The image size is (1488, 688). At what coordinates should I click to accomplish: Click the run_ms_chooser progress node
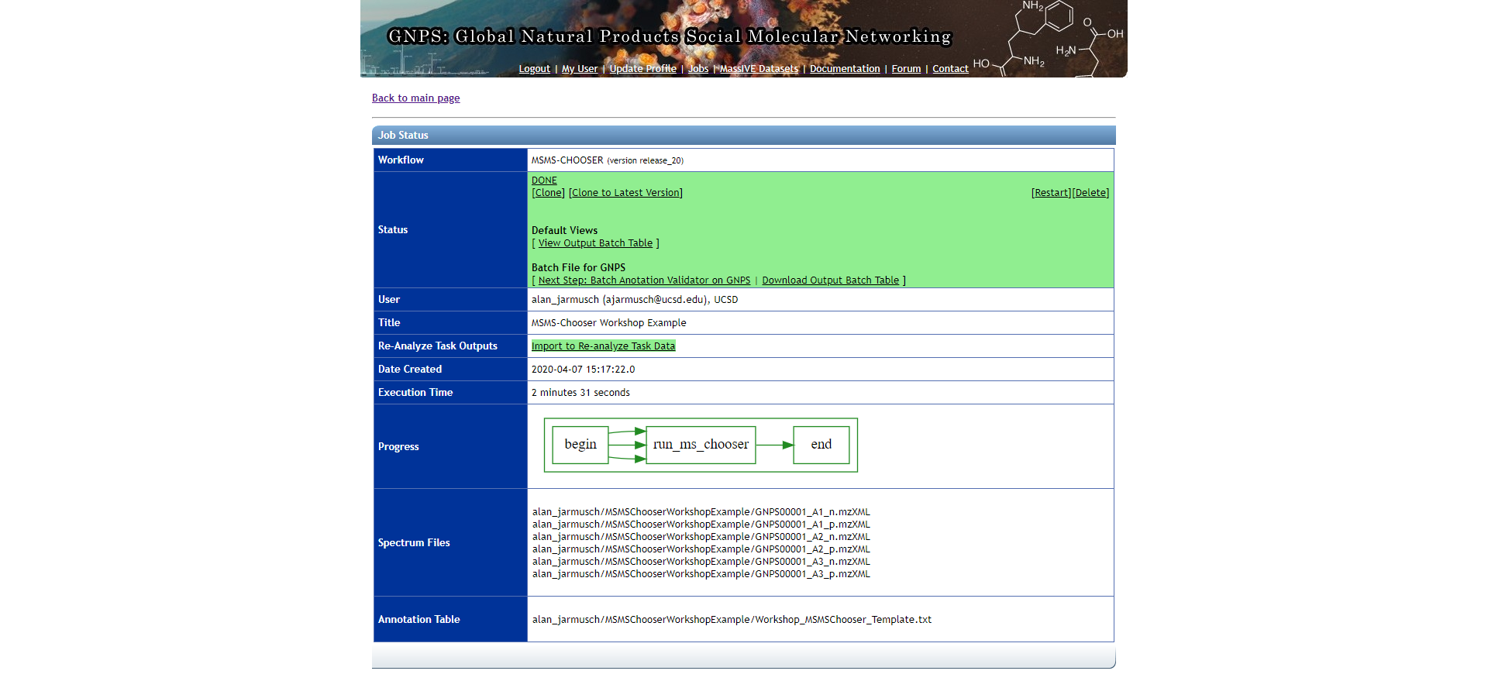701,445
